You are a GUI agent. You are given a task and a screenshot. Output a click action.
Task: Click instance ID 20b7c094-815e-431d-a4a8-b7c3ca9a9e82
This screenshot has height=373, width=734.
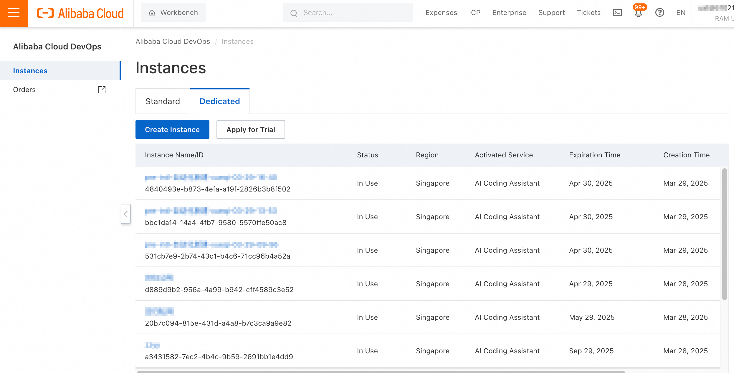click(x=218, y=323)
